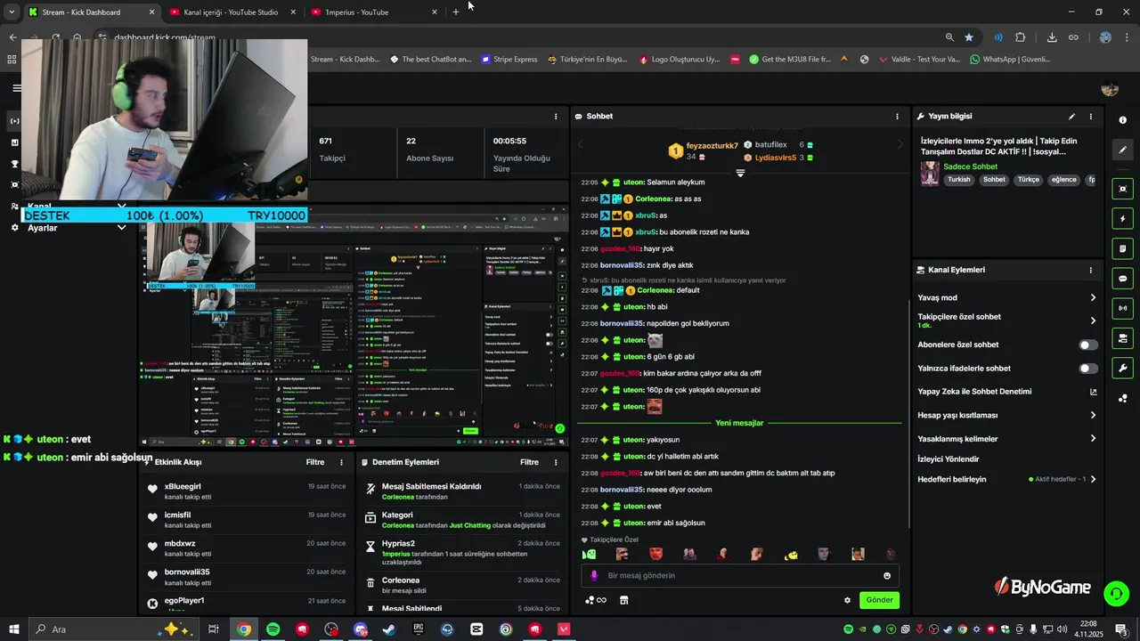Click the purple microphone icon in chat input
Viewport: 1140px width, 641px height.
click(x=595, y=576)
